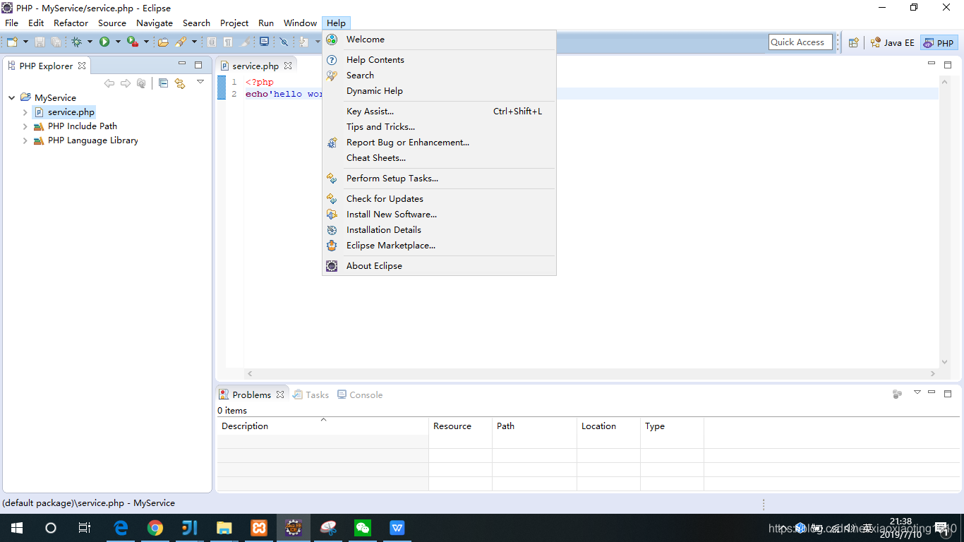The height and width of the screenshot is (542, 964).
Task: Switch to the Java EE perspective
Action: [892, 42]
